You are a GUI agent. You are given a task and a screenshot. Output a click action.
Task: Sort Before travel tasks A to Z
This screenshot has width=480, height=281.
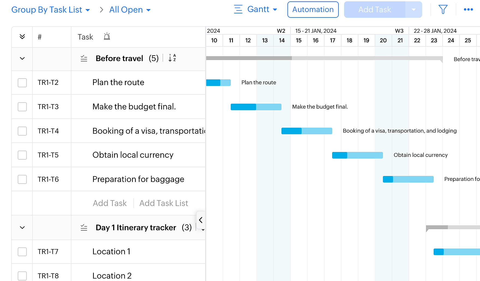(172, 58)
